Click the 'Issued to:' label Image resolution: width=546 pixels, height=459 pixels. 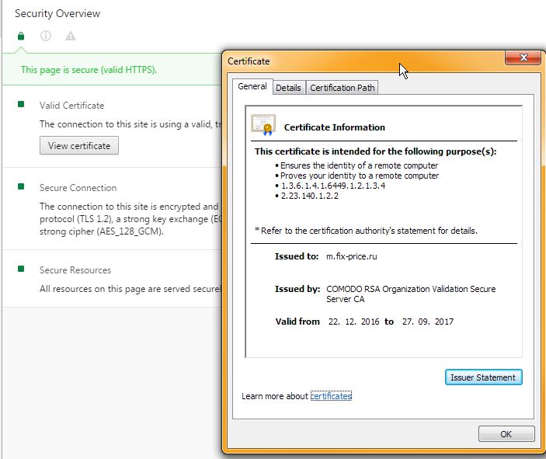click(x=297, y=256)
